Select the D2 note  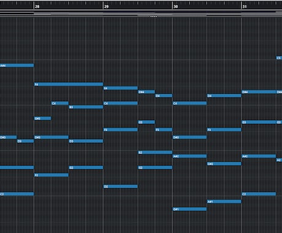(121, 186)
